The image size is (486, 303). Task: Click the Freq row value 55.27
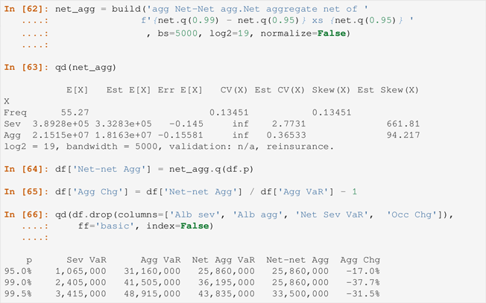pos(75,112)
